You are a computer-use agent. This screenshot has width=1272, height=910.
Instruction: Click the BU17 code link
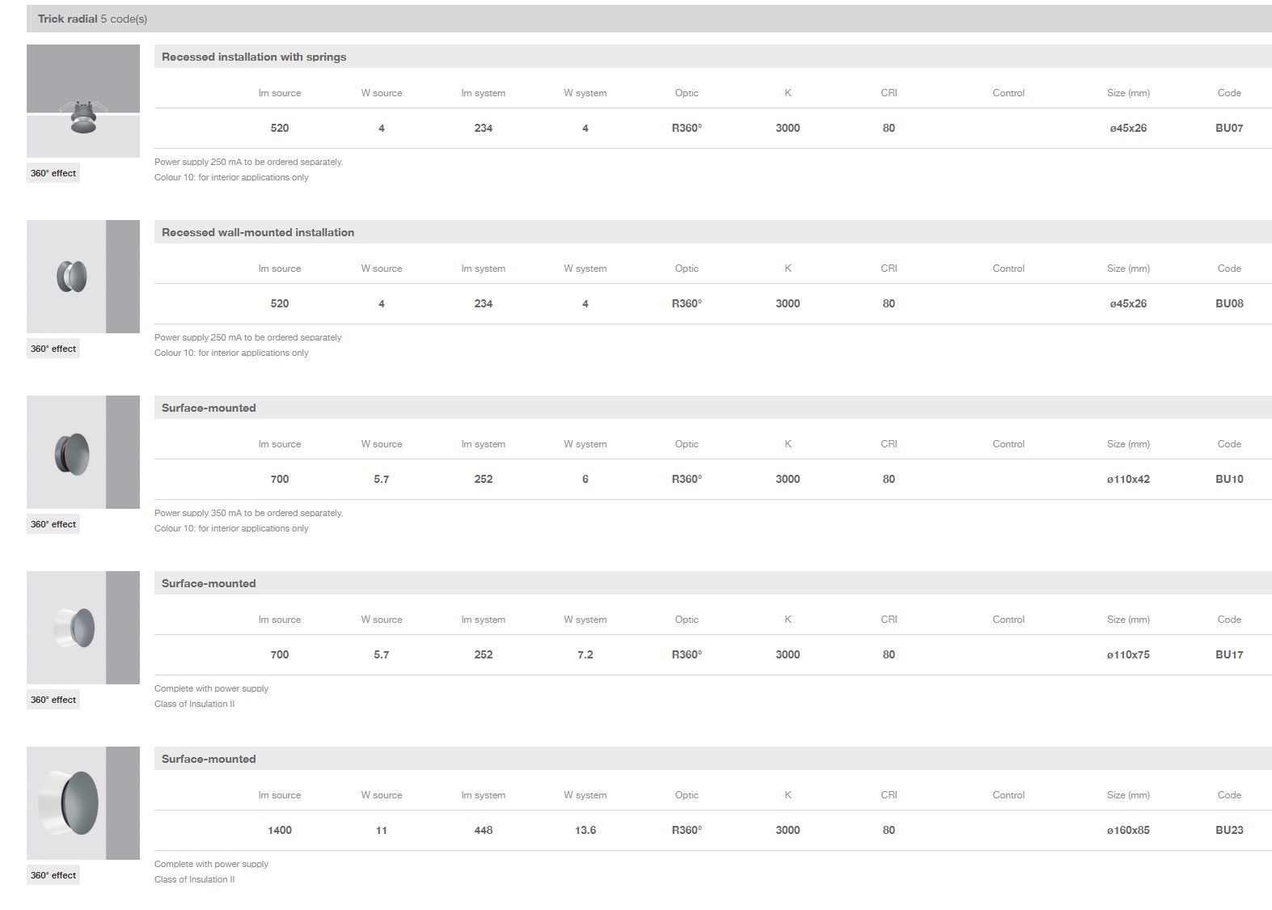coord(1228,654)
